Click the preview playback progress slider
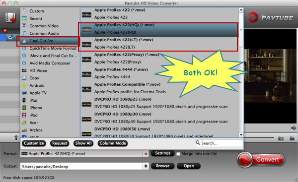The height and width of the screenshot is (182, 298). click(259, 137)
